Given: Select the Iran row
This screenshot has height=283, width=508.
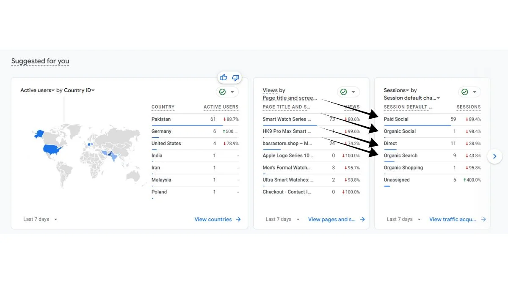Looking at the screenshot, I should [195, 168].
